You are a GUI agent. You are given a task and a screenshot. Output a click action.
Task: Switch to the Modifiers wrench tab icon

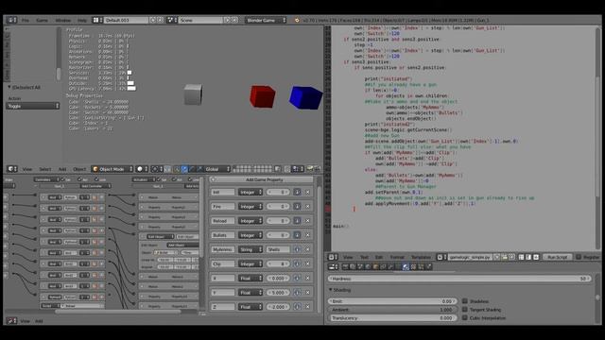coord(390,266)
